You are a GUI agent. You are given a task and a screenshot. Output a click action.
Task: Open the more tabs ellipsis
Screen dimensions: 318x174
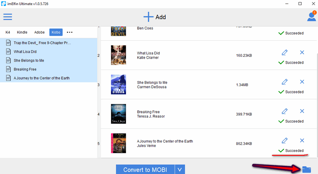click(x=70, y=32)
